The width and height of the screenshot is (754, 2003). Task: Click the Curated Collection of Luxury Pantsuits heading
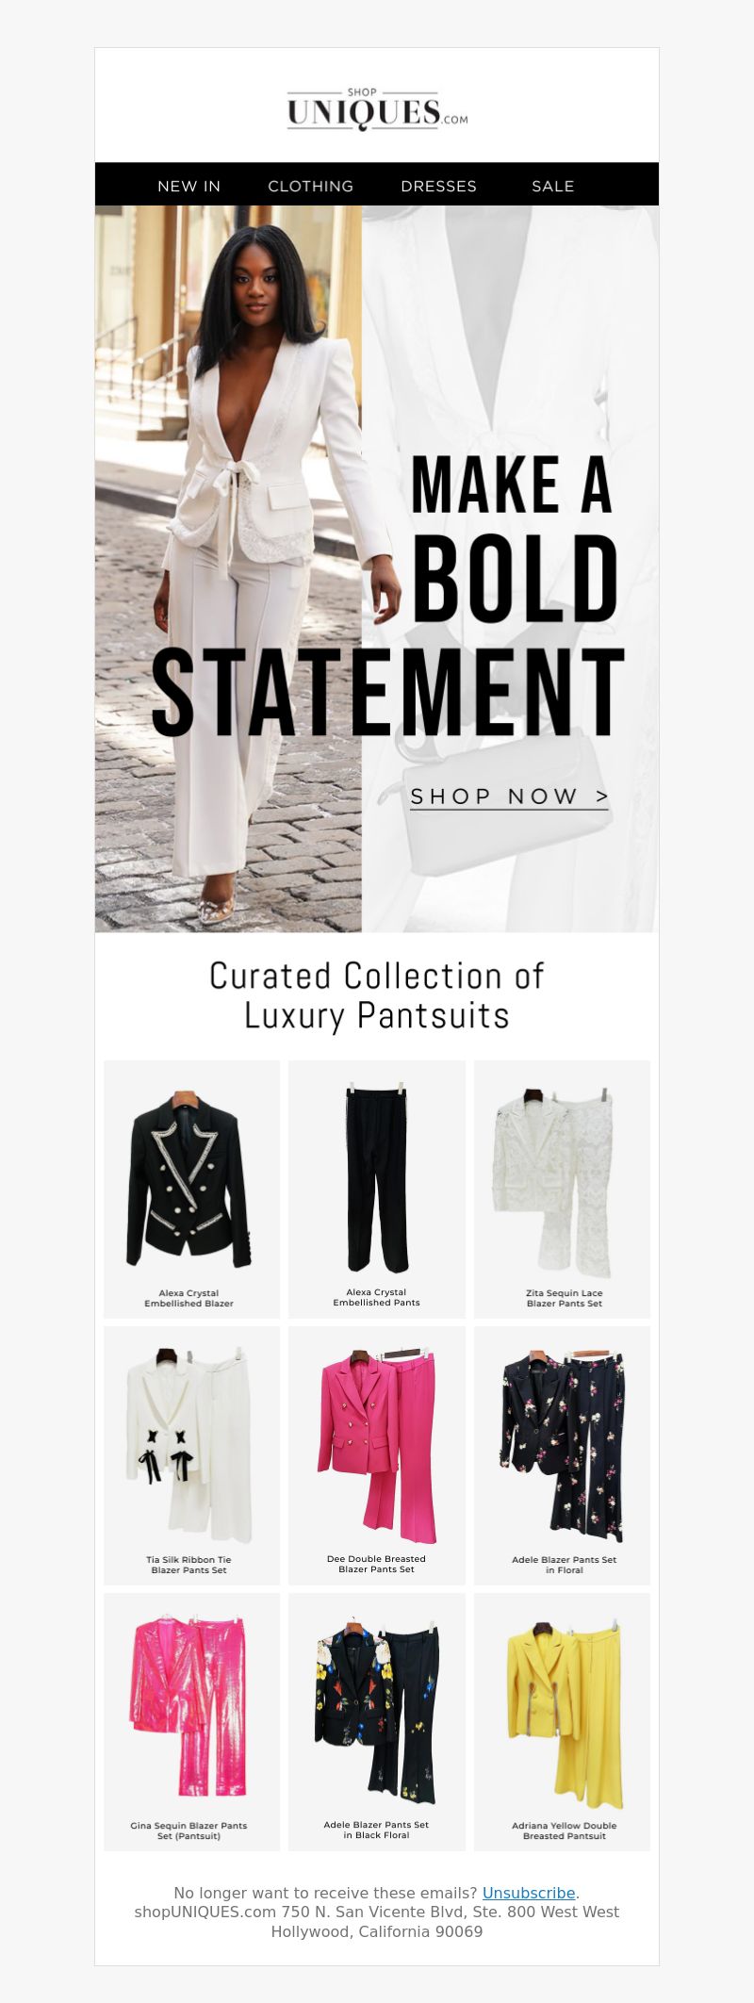click(377, 995)
